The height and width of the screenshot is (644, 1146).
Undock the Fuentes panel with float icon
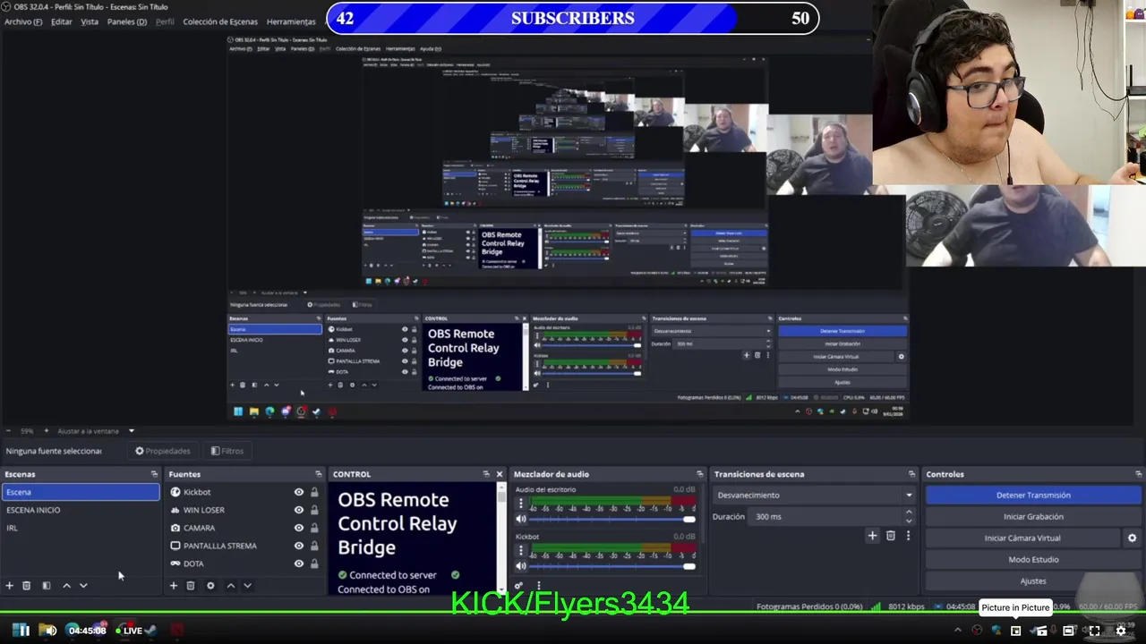(x=318, y=474)
